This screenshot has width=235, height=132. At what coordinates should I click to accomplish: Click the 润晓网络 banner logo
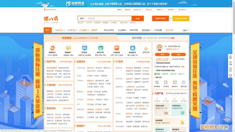click(75, 4)
